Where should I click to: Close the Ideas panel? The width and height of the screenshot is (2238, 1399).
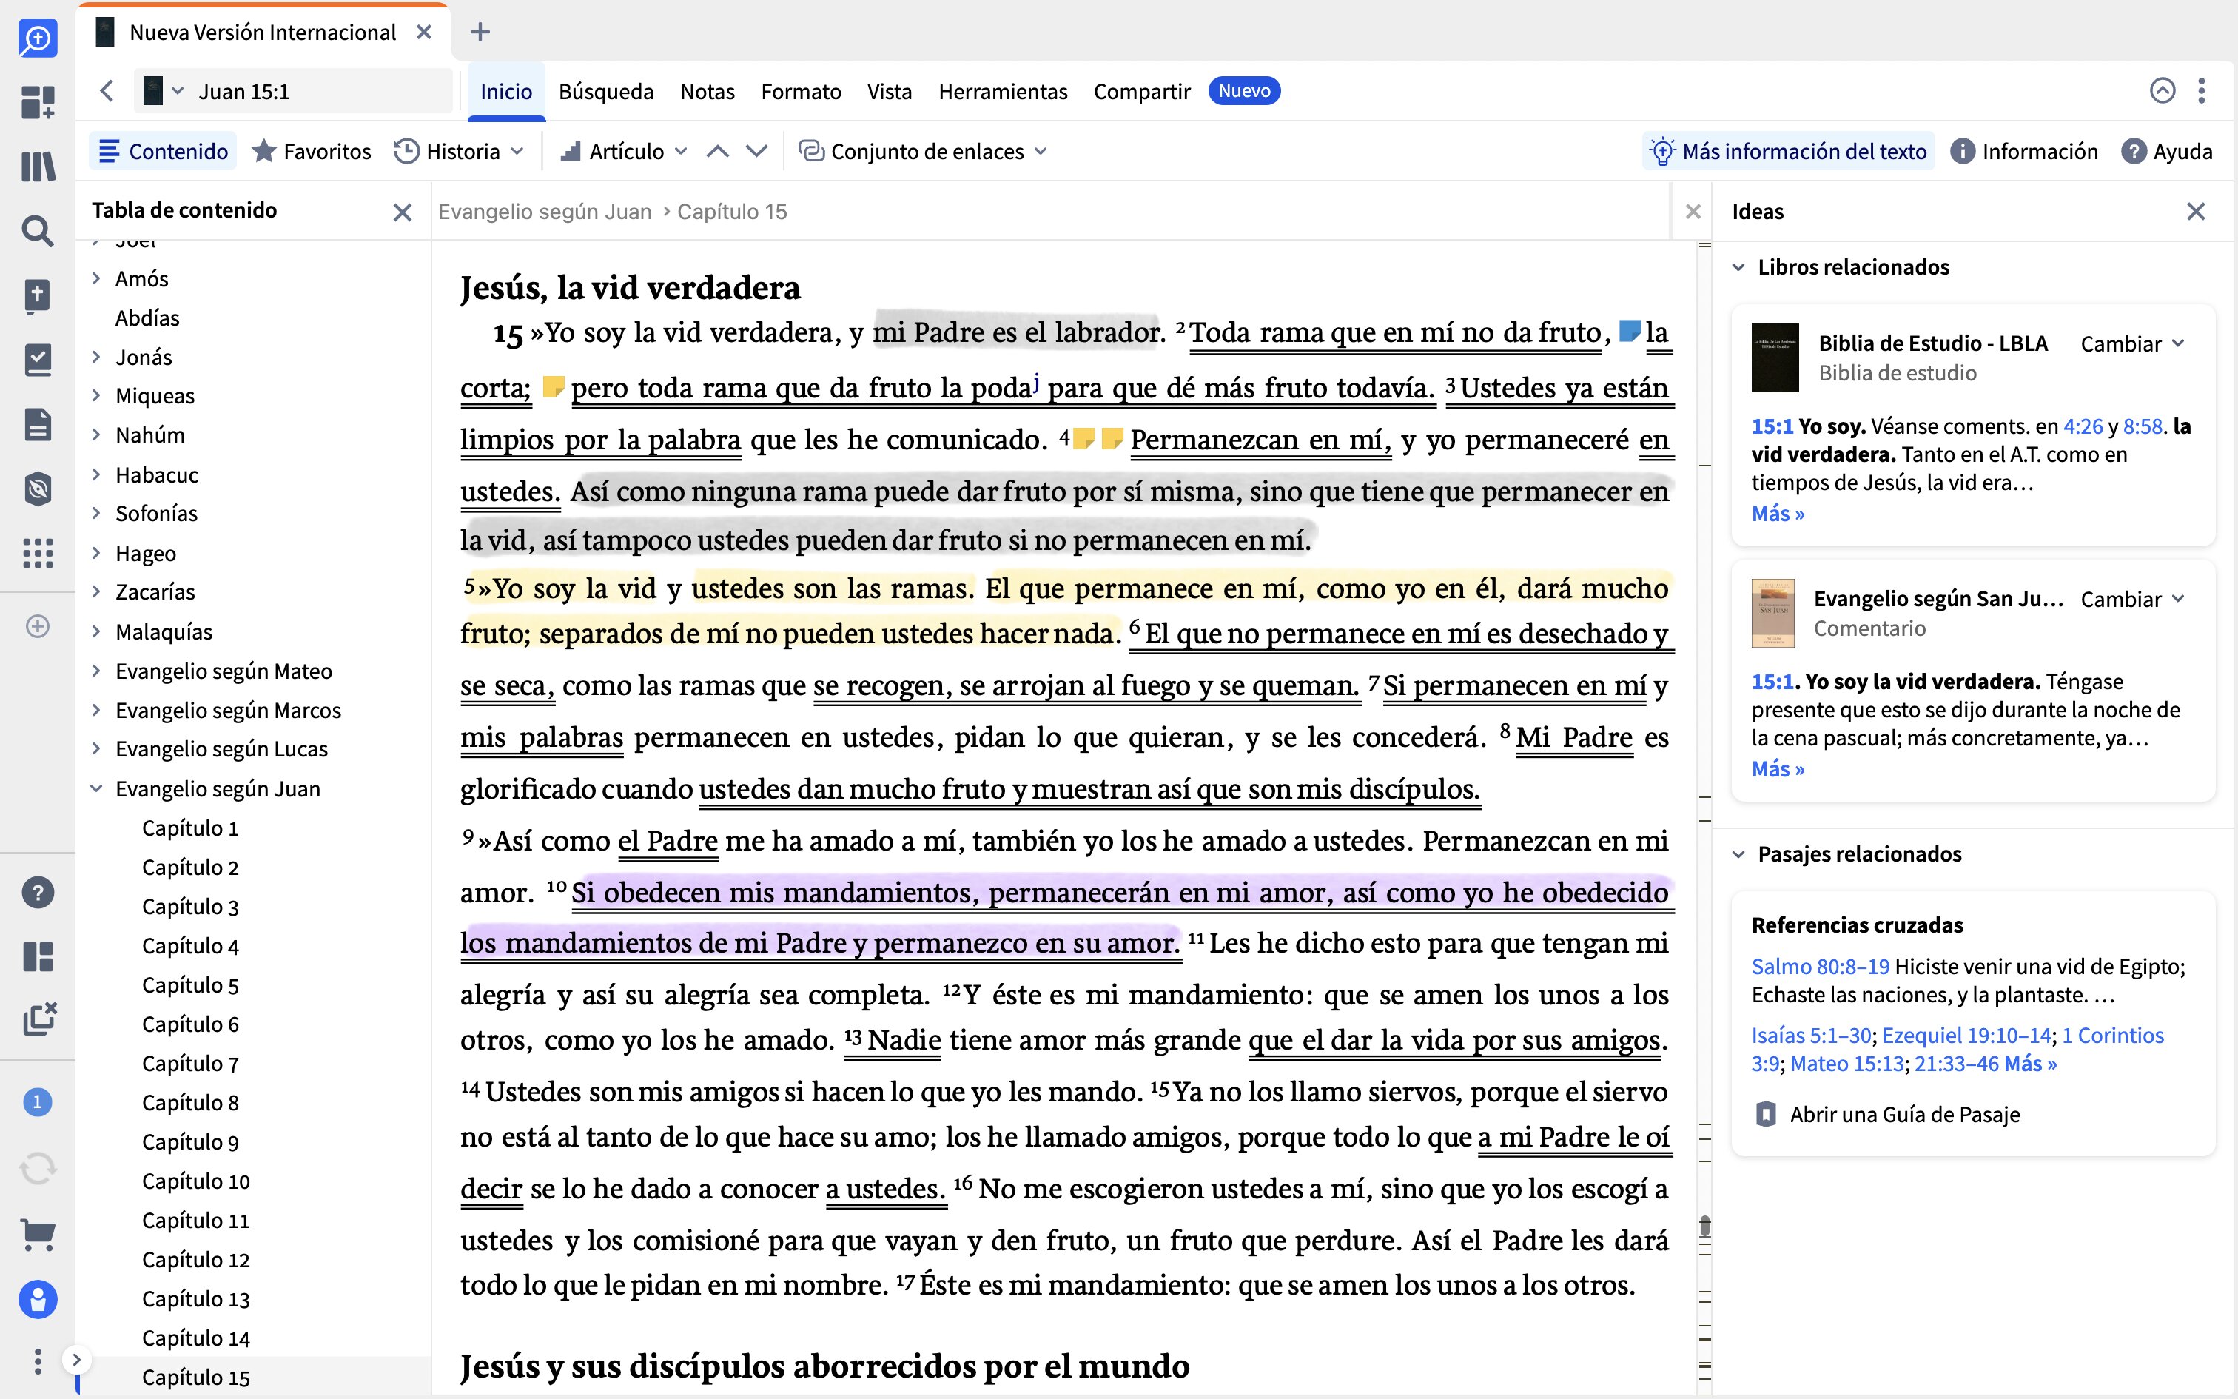point(2197,212)
